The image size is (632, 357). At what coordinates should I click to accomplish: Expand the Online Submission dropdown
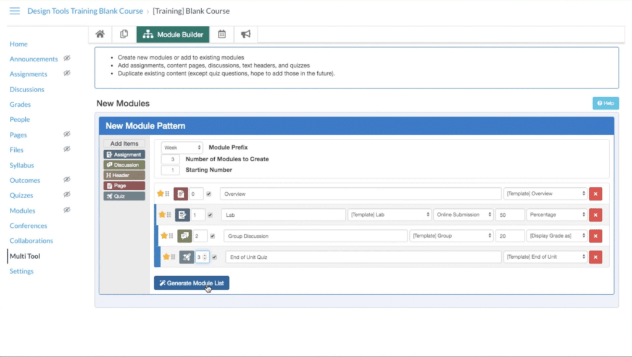[x=463, y=215]
